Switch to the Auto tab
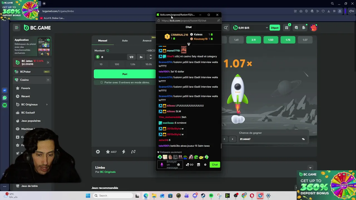This screenshot has width=356, height=200. [x=125, y=41]
